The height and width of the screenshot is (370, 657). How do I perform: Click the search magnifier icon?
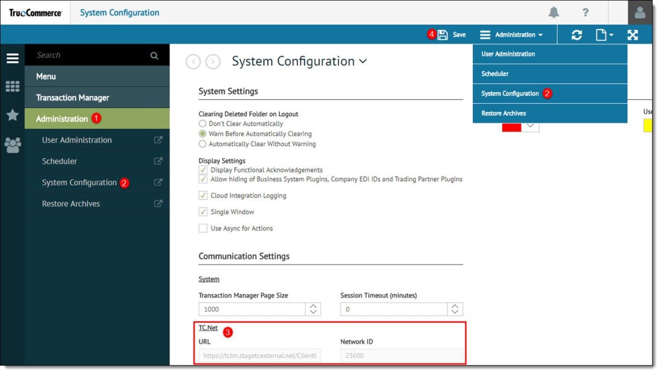154,55
